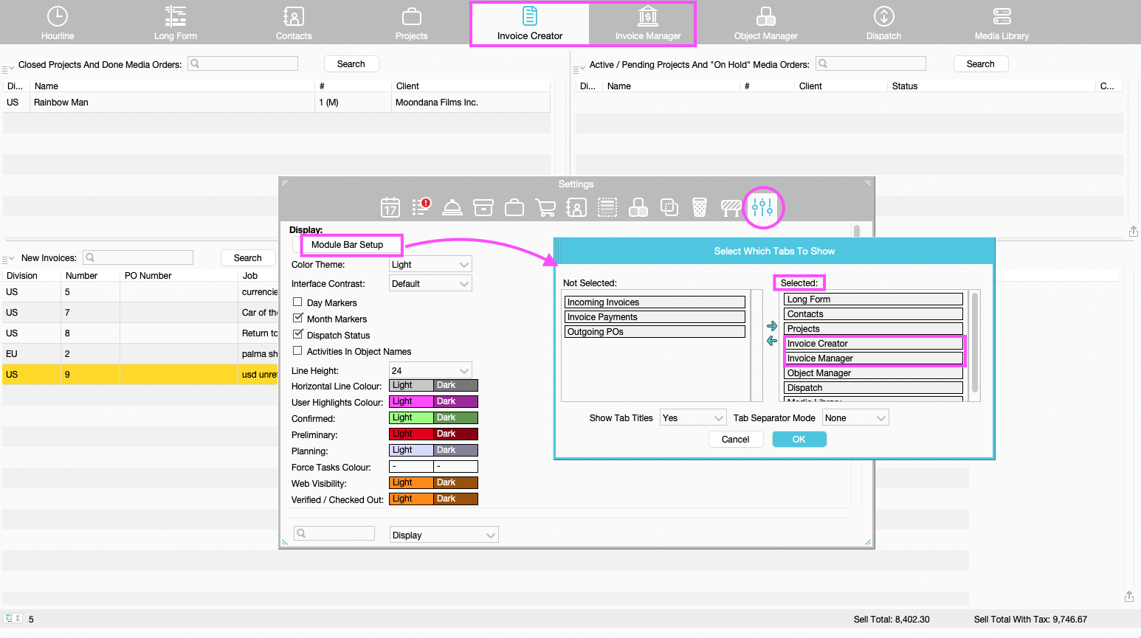Confirm tab selection with the OK button
1141x638 pixels.
(x=799, y=439)
